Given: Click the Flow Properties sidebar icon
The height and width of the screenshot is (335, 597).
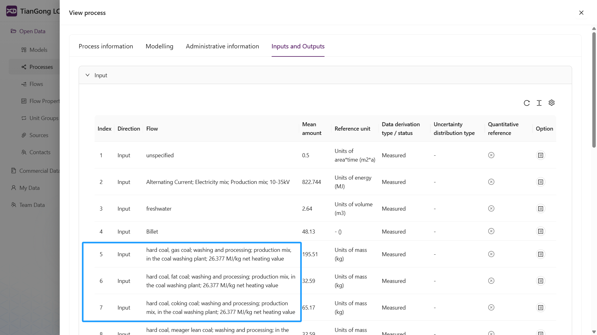Looking at the screenshot, I should (24, 101).
